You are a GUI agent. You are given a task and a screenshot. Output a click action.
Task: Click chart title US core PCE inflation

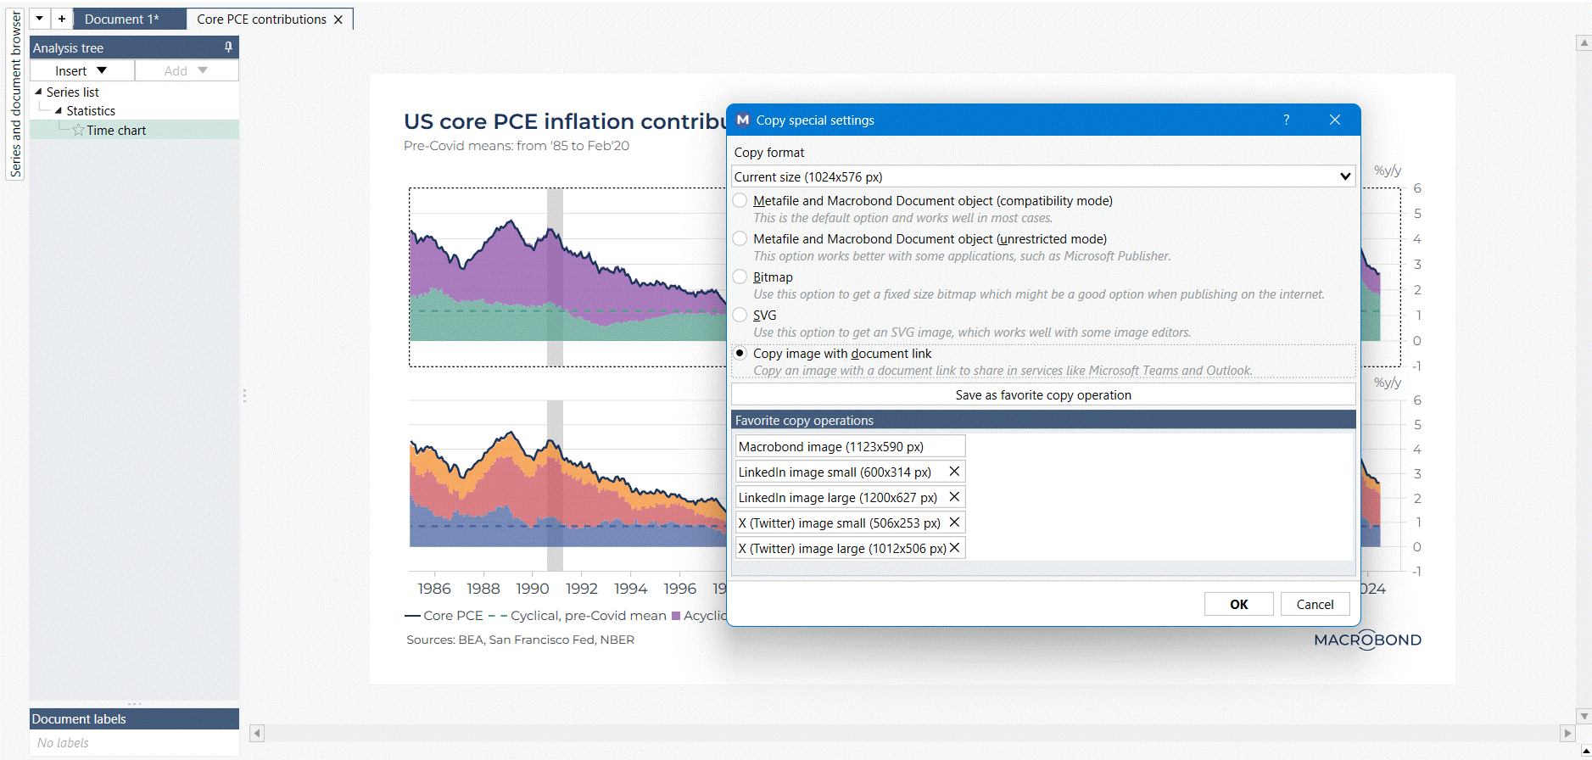point(565,121)
